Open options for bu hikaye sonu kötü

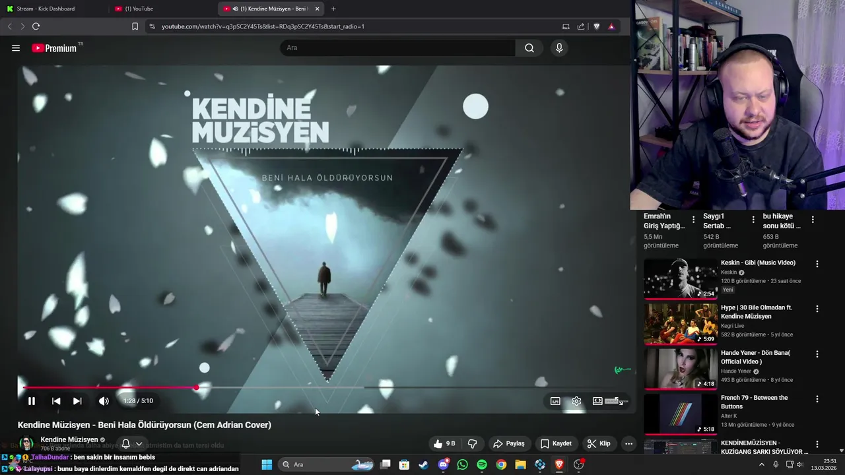tap(813, 220)
